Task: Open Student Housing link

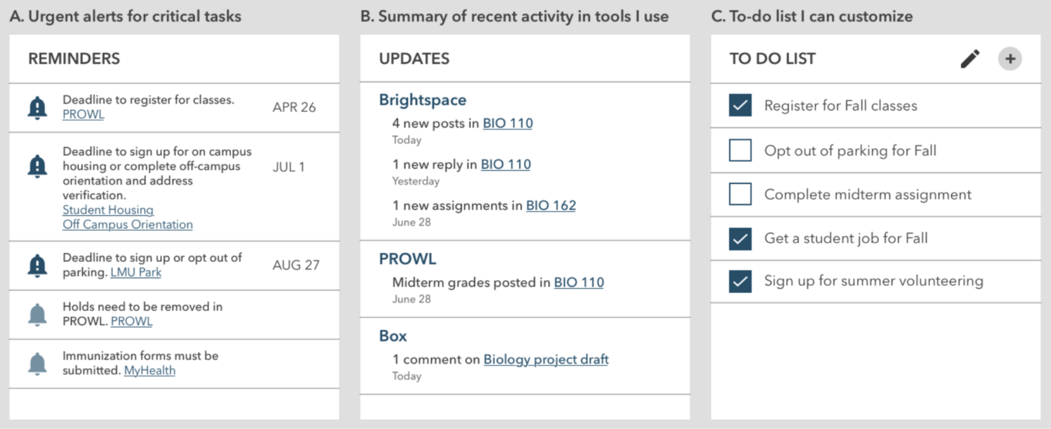Action: point(108,210)
